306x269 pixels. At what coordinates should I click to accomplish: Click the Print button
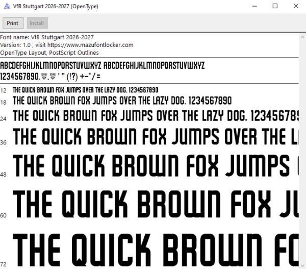pos(13,23)
